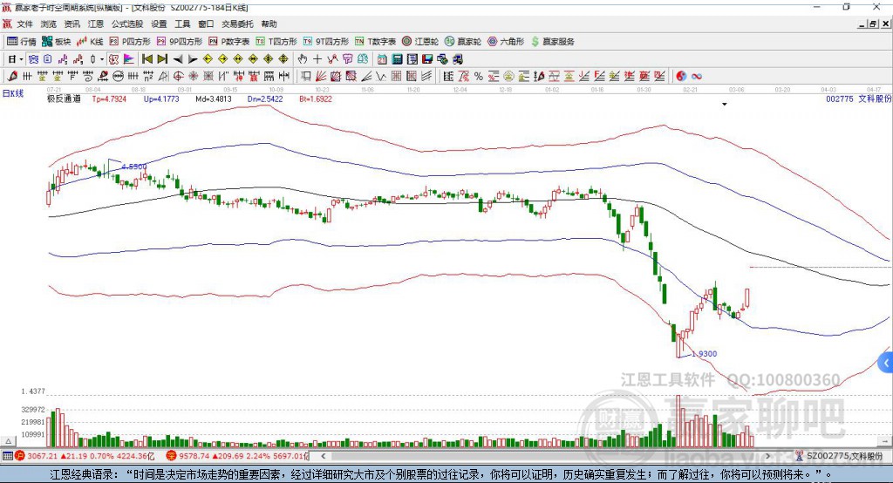This screenshot has height=483, width=893.
Task: Select the crosshair cursor tool
Action: [x=317, y=59]
